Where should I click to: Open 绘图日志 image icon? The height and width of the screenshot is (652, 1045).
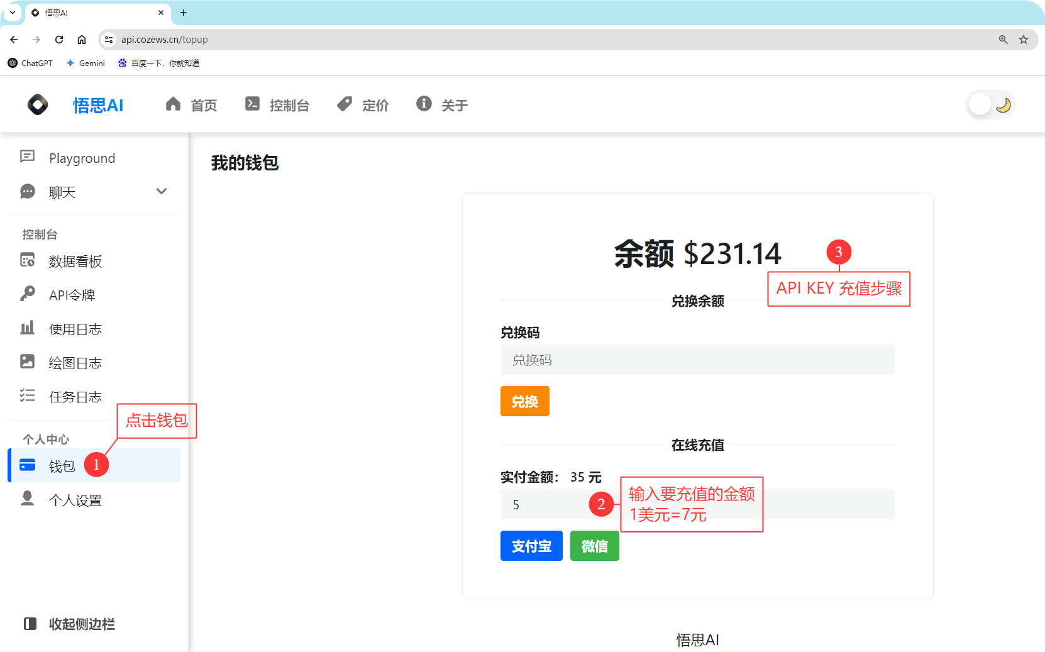pos(28,362)
